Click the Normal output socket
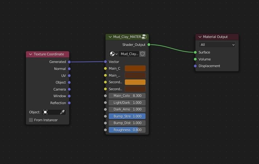 [69, 69]
